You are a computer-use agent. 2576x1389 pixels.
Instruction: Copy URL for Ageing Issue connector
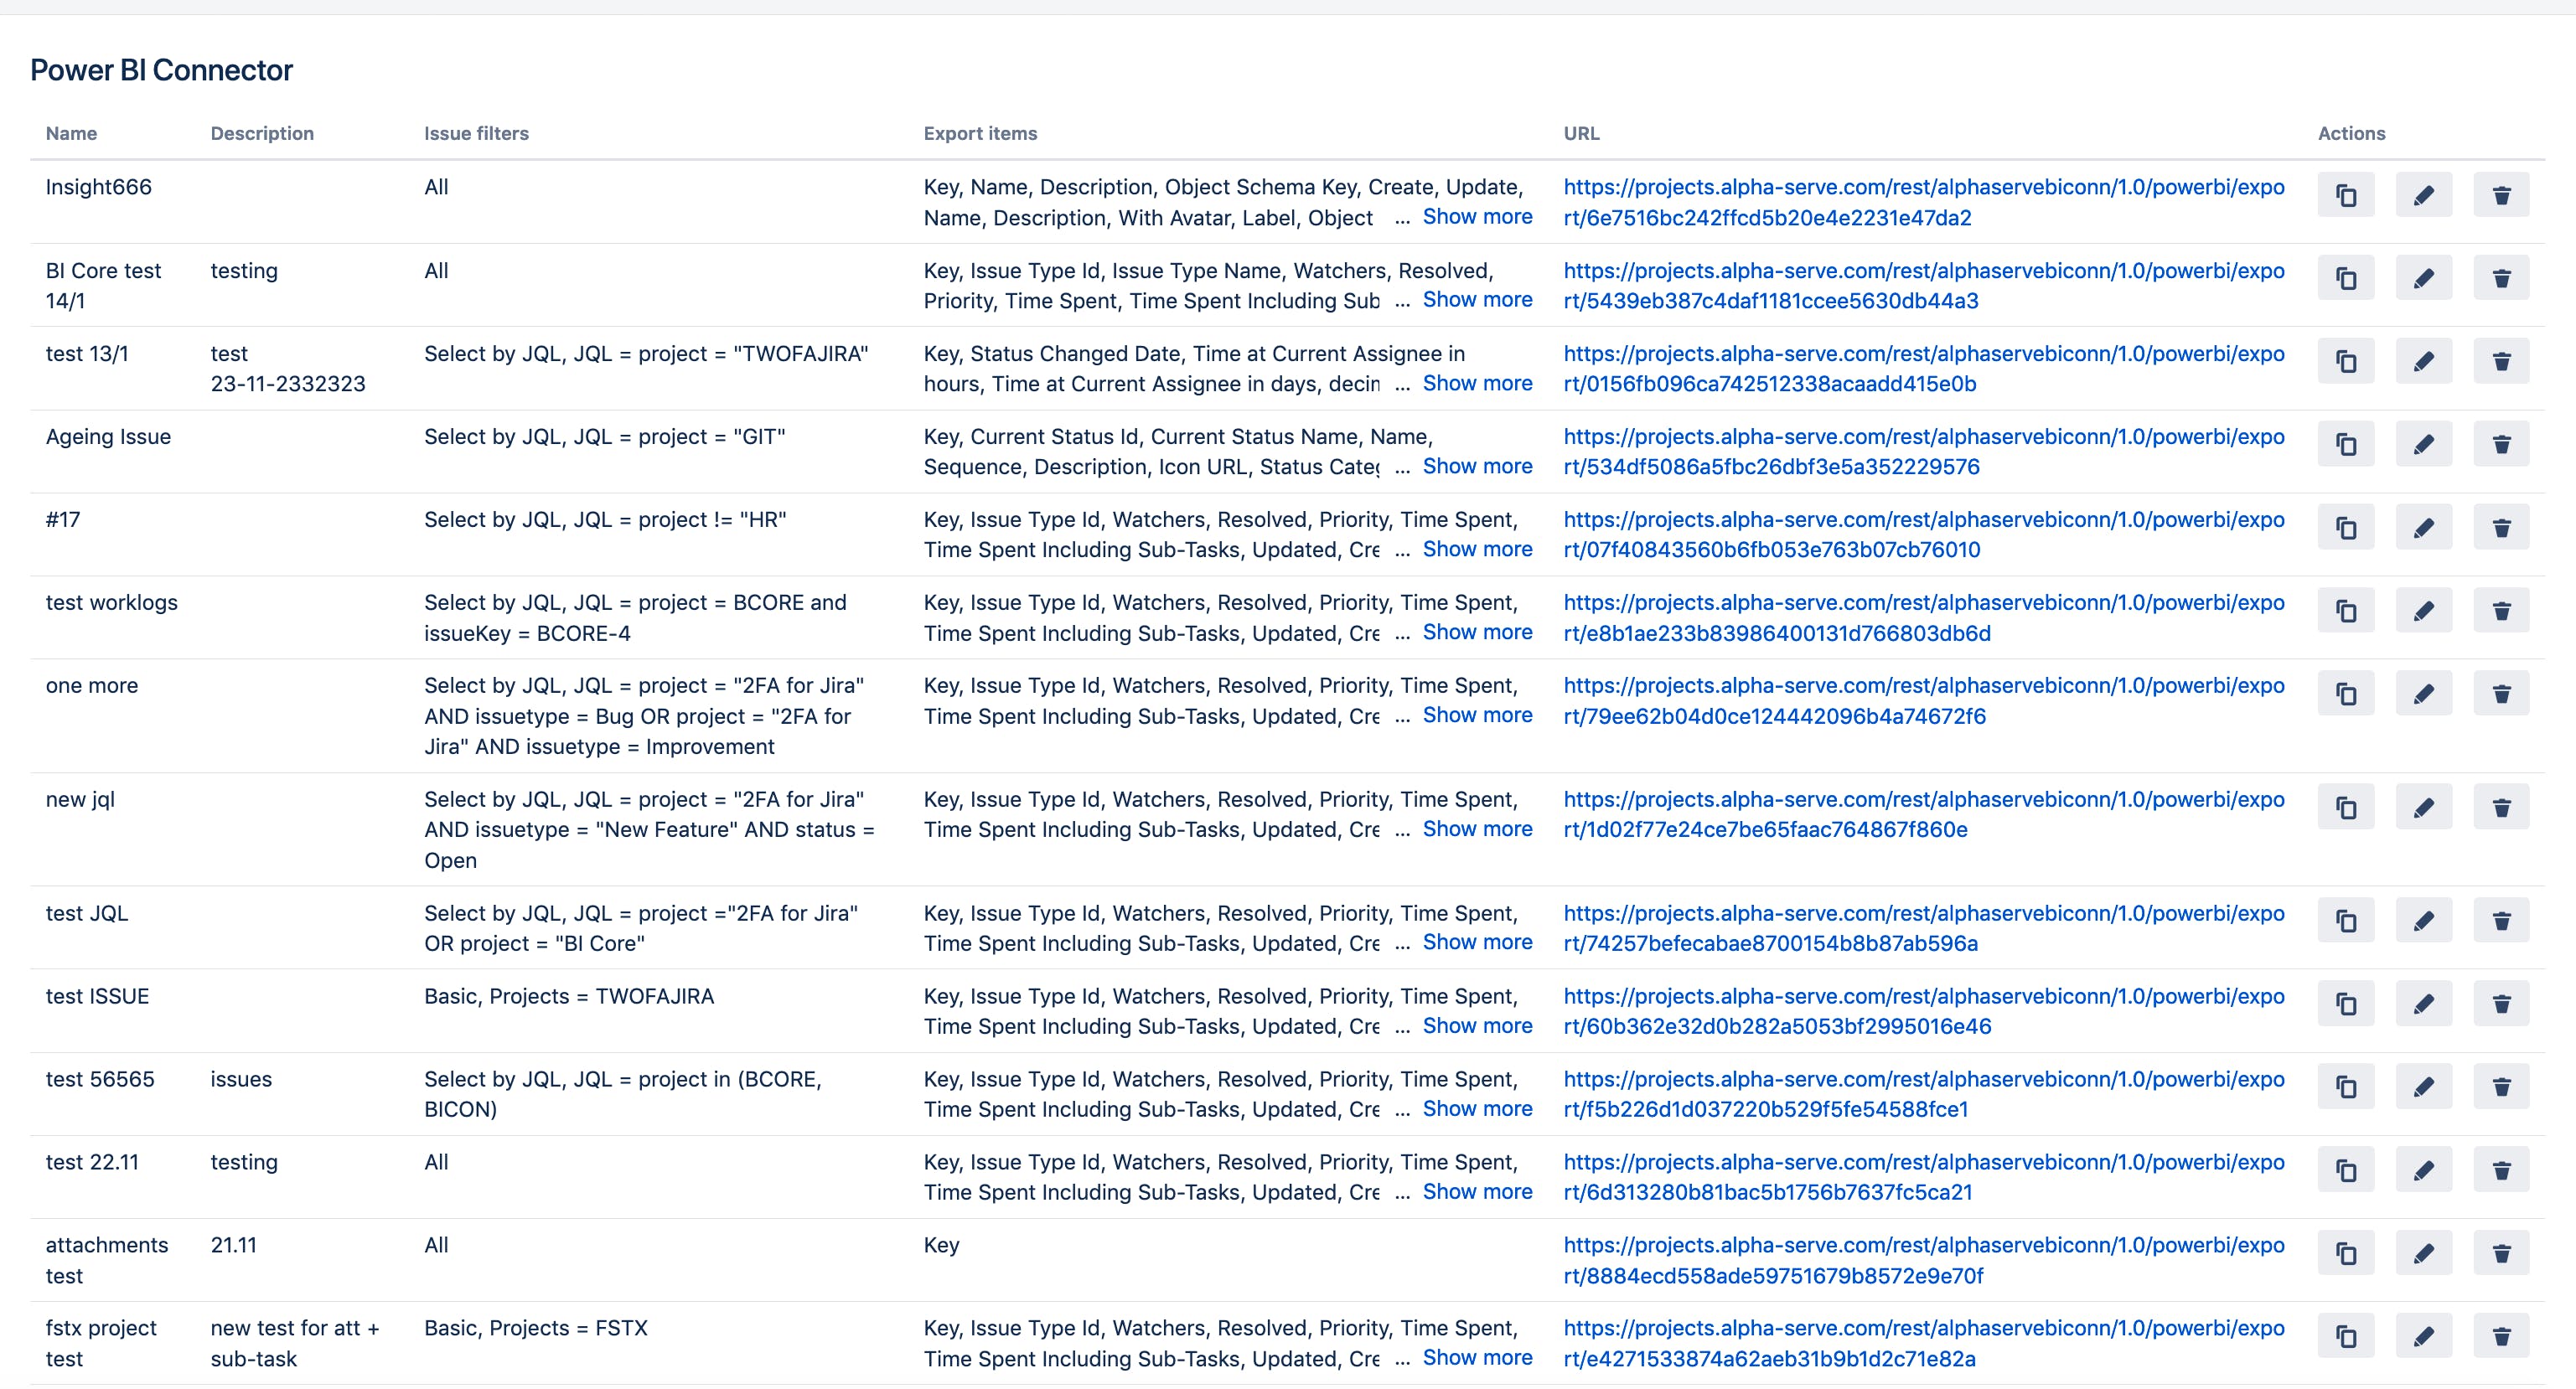click(x=2345, y=444)
